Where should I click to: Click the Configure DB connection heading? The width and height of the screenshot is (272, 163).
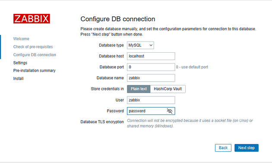118,19
